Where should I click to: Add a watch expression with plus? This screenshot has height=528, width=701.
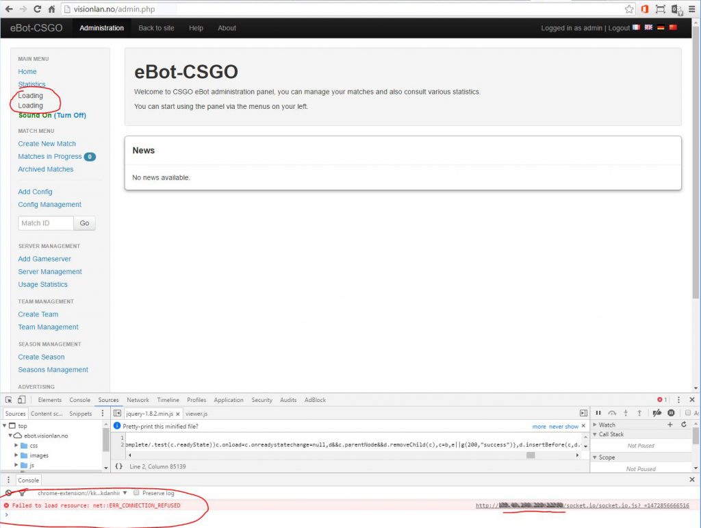(670, 425)
